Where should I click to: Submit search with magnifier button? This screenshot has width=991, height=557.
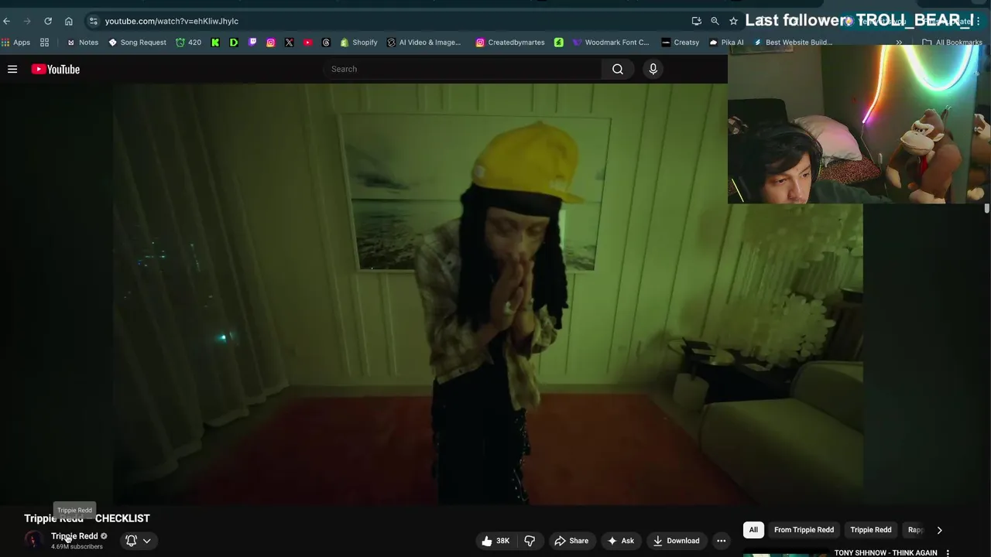[x=618, y=69]
